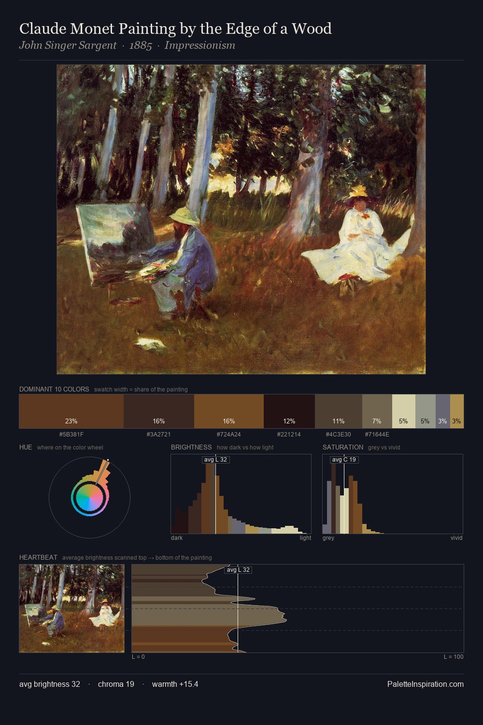This screenshot has width=483, height=725.
Task: Pick the golden tan 3% swatch
Action: pyautogui.click(x=457, y=411)
